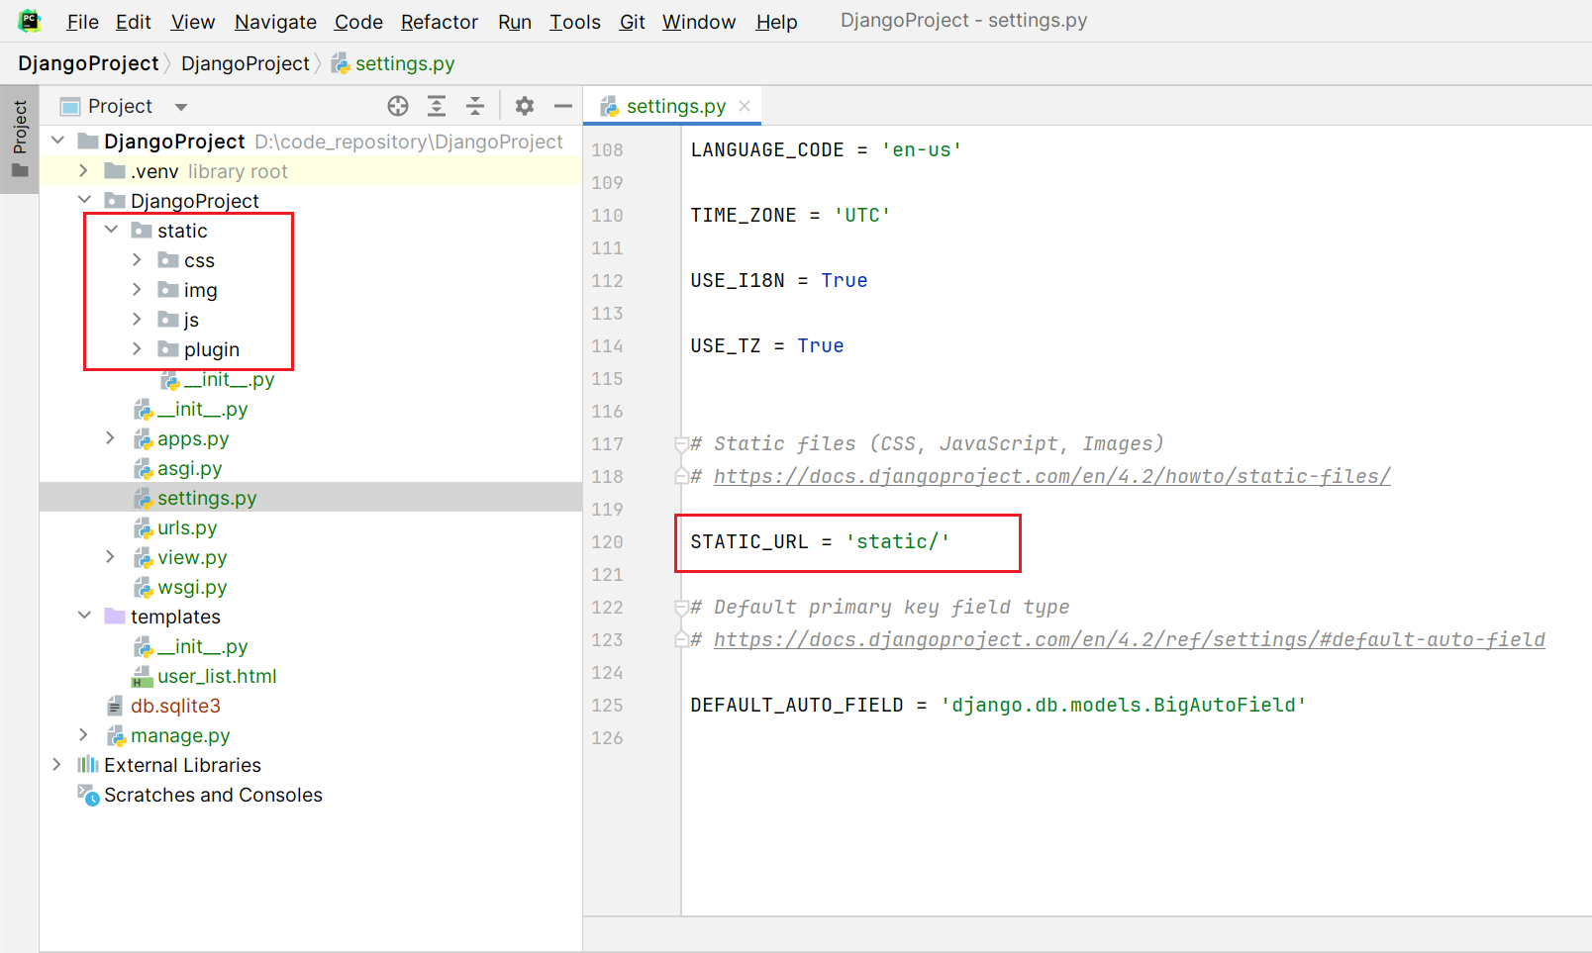Viewport: 1592px width, 953px height.
Task: Click the templates folder icon
Action: [115, 617]
